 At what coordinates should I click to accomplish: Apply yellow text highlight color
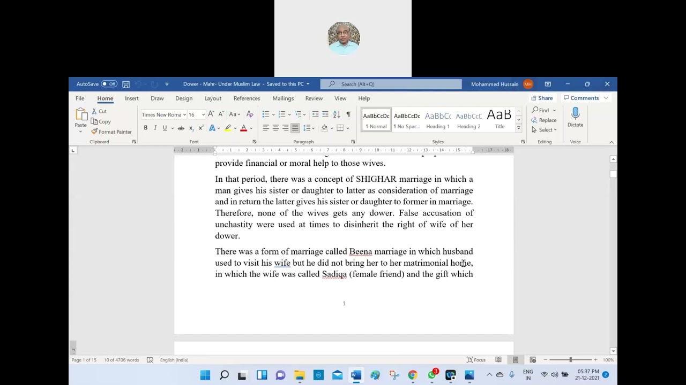point(228,128)
